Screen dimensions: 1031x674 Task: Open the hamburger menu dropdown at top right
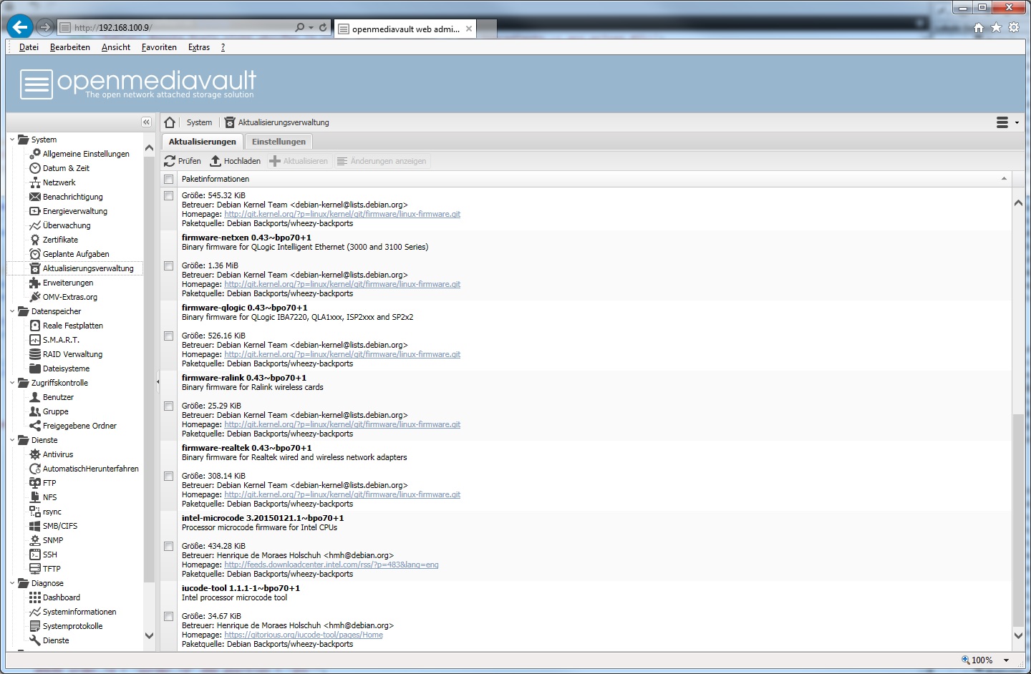(x=1007, y=122)
